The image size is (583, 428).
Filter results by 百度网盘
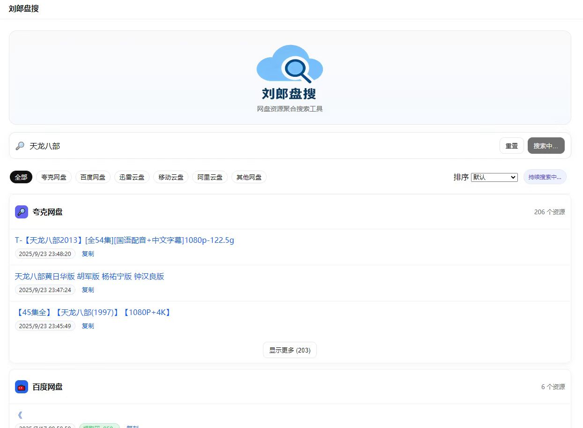93,177
